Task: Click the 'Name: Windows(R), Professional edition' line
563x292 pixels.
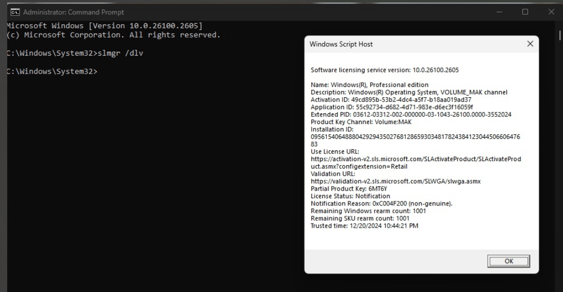Action: click(x=370, y=84)
